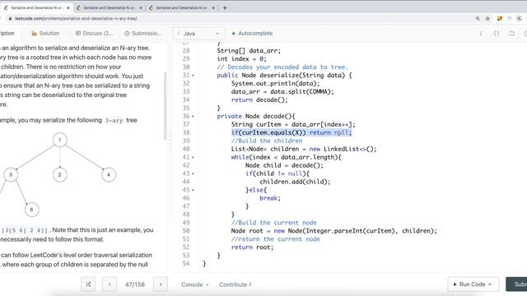Go to the previous problem arrow
Viewport: 527px width, 296px height.
110,284
